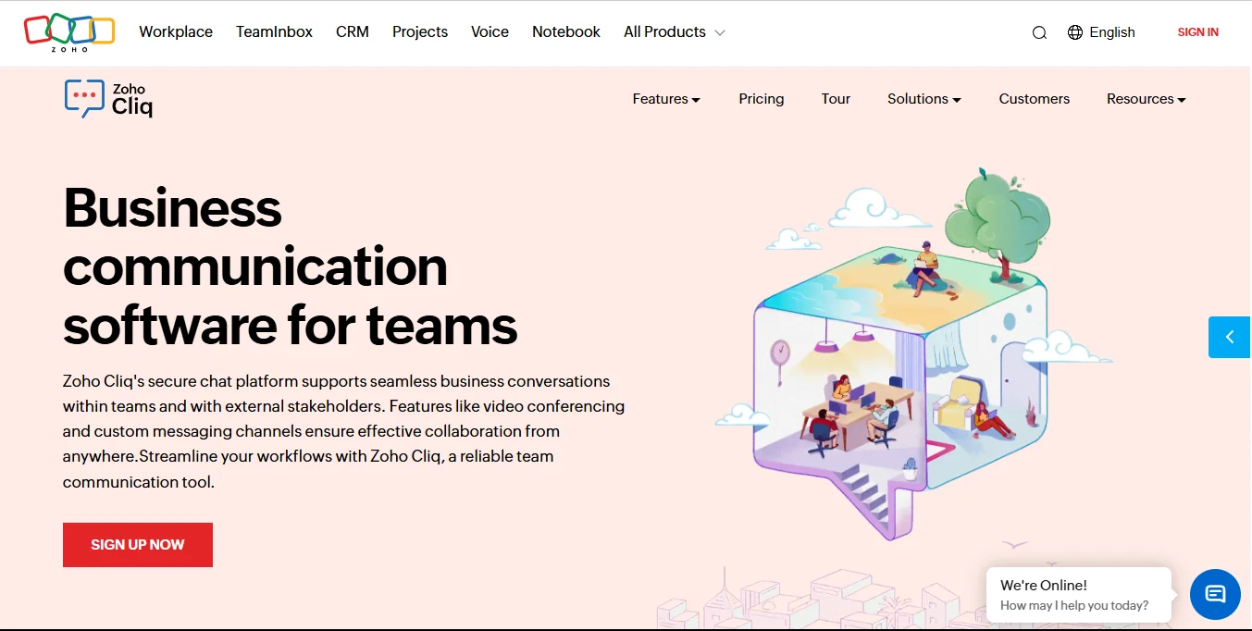The height and width of the screenshot is (631, 1252).
Task: Open the Pricing page
Action: pos(761,99)
